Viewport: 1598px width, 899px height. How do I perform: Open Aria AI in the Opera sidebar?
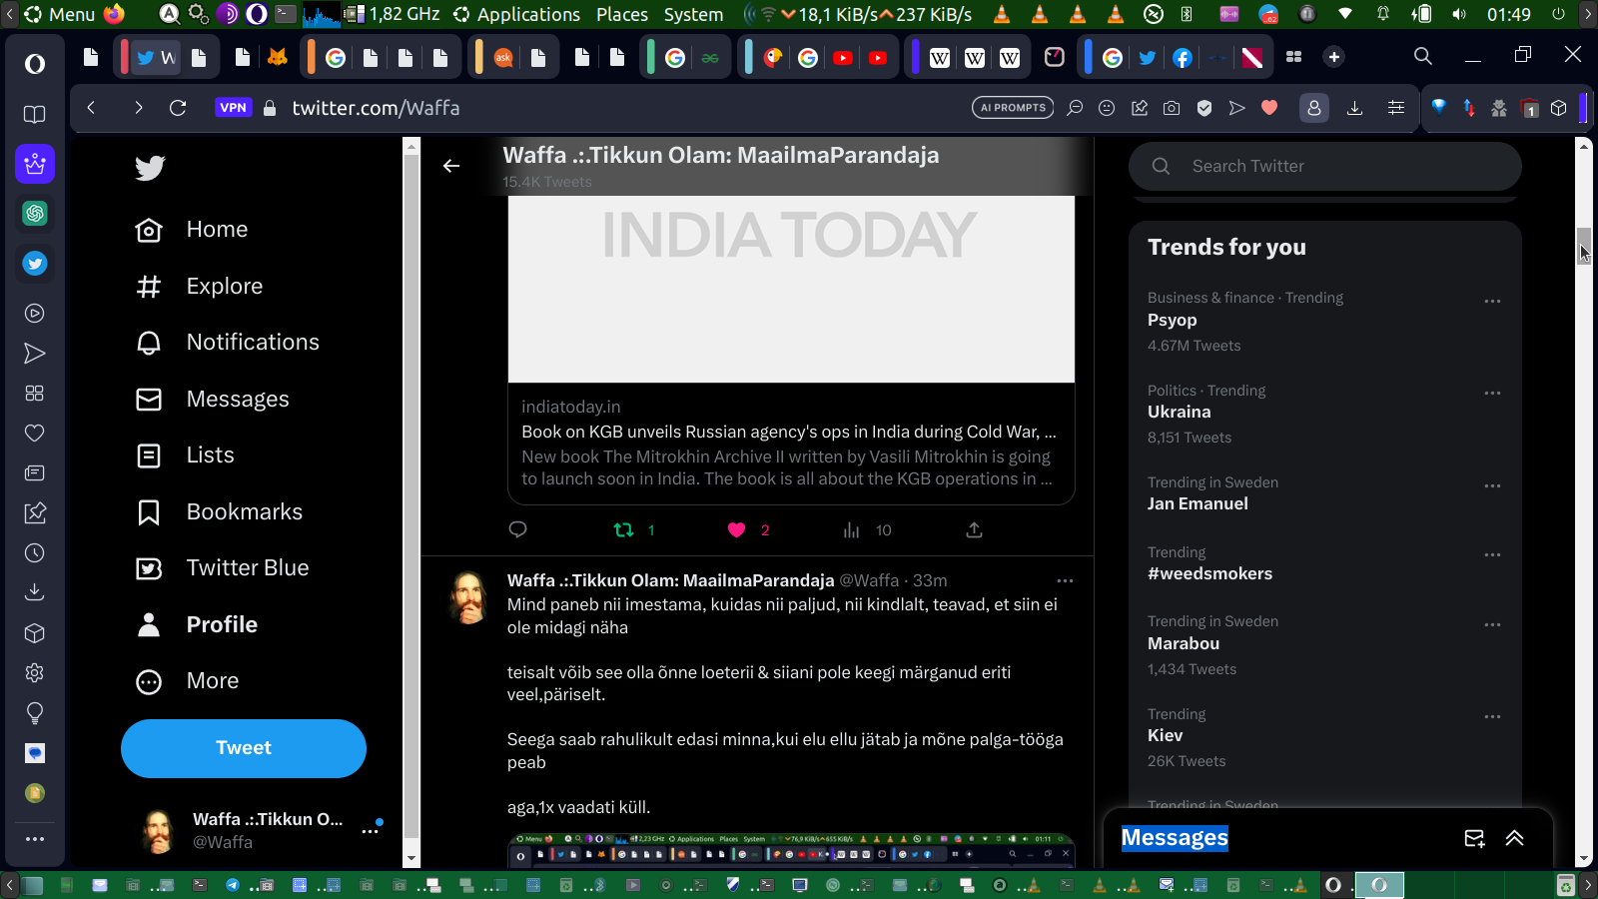point(35,164)
